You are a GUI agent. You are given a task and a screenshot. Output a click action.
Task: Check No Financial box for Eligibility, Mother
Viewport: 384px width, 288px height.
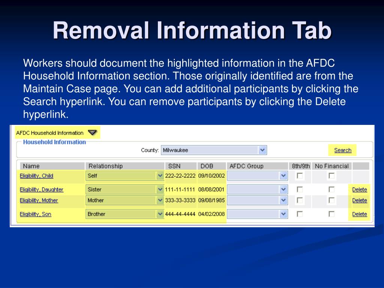(331, 200)
